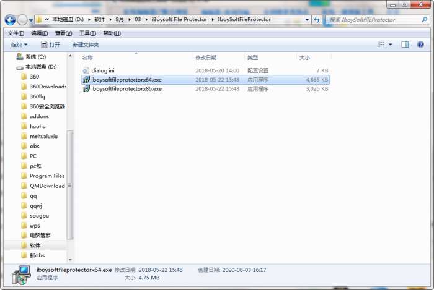
Task: Select the 360安全浏览器 folder
Action: (x=44, y=106)
